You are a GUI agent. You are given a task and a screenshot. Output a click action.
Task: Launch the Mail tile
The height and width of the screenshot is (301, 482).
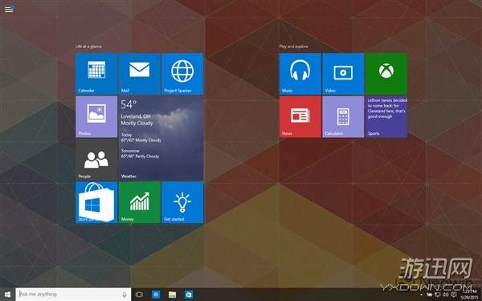[139, 73]
